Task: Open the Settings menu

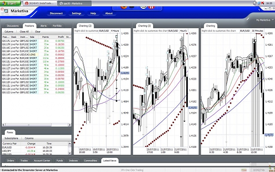Action: (77, 13)
